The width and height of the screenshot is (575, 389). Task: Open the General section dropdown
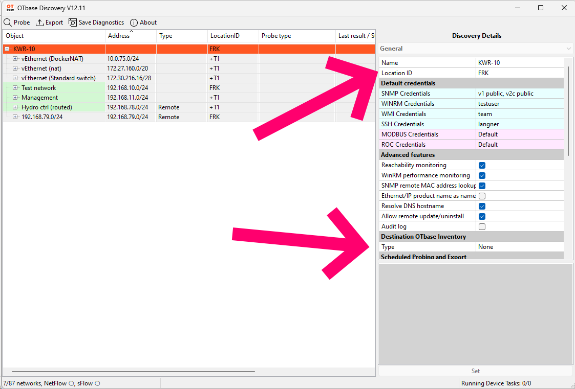(x=476, y=49)
